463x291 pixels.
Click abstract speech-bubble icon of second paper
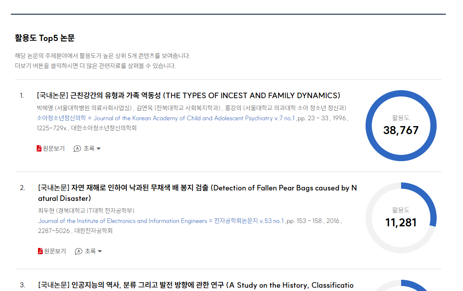pos(78,251)
